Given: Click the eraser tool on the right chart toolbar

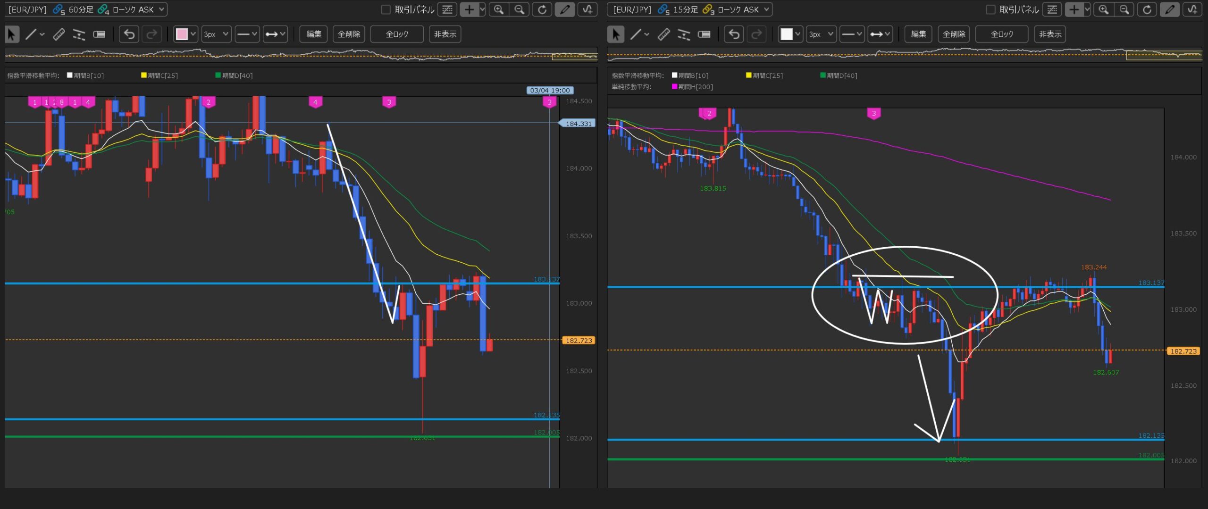Looking at the screenshot, I should (704, 34).
